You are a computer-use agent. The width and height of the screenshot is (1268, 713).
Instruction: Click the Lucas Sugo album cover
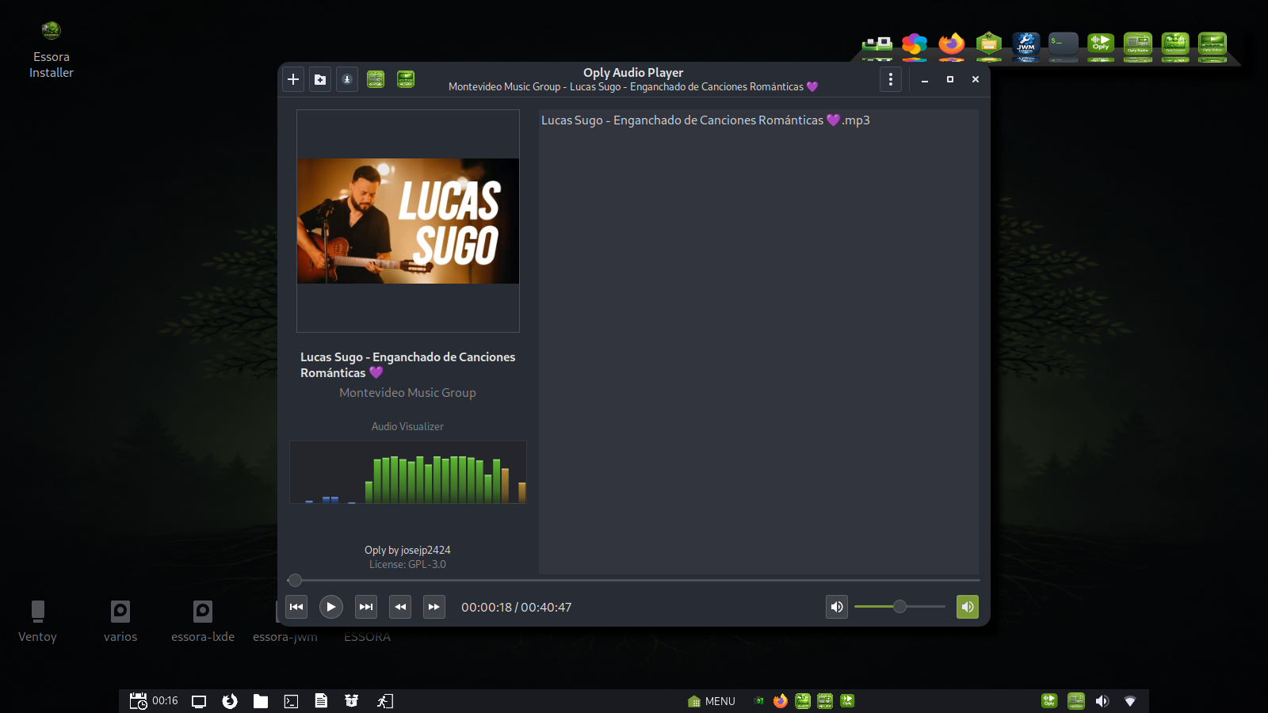408,221
